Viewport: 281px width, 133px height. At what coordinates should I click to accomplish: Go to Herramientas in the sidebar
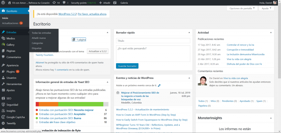click(14, 84)
